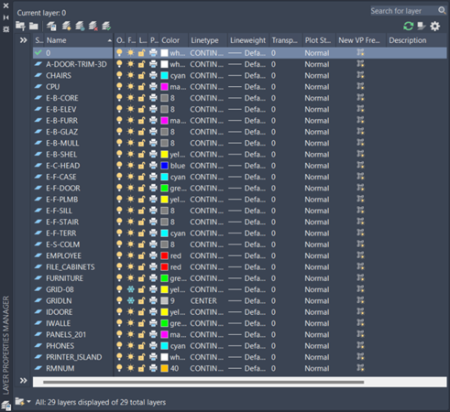Viewport: 450px width, 412px height.
Task: Expand the bottom double-chevron panel
Action: point(23,381)
